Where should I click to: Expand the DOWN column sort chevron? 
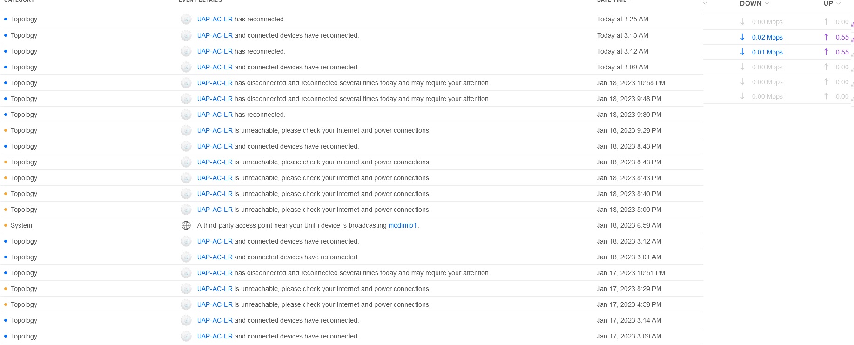click(x=767, y=4)
